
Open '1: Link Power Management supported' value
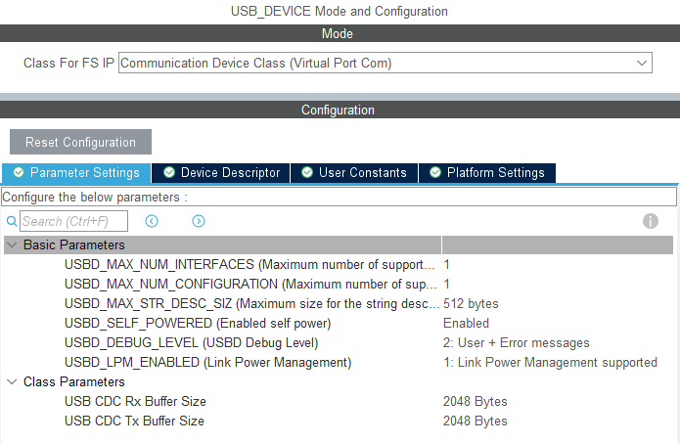(550, 362)
